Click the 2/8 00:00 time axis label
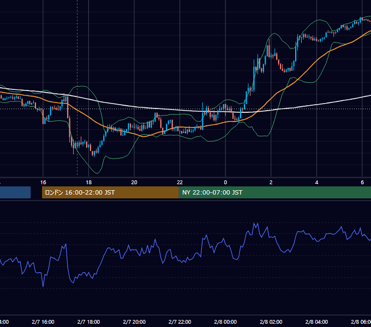This screenshot has width=371, height=327. [x=225, y=322]
